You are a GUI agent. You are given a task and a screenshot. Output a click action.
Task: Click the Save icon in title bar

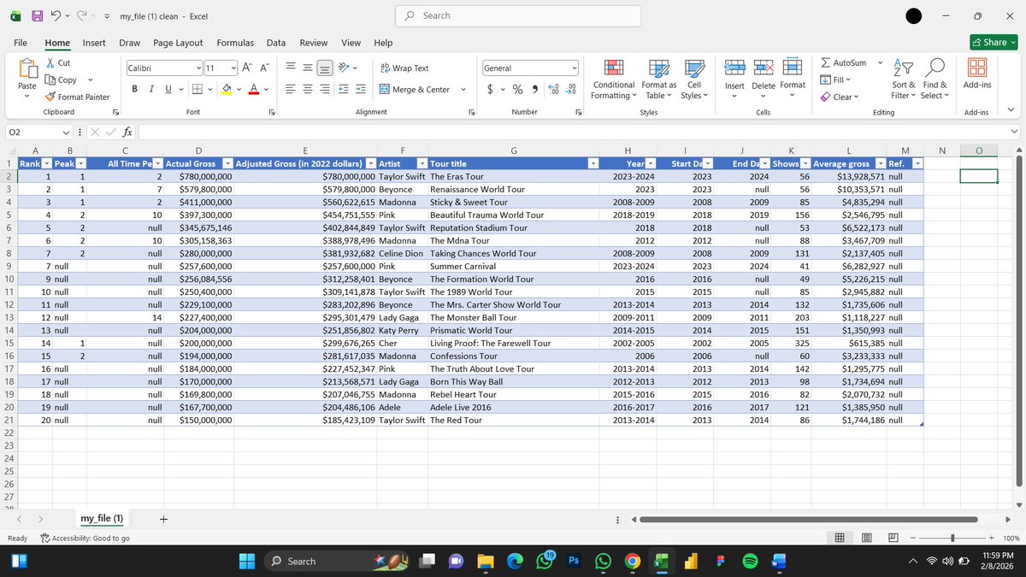coord(37,16)
